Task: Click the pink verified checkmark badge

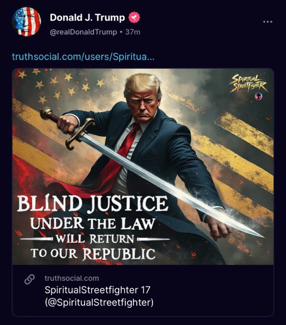Action: click(x=134, y=18)
